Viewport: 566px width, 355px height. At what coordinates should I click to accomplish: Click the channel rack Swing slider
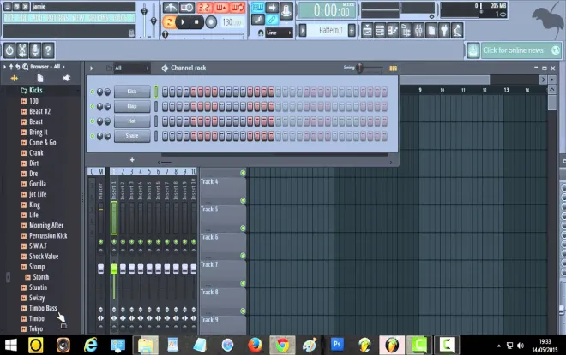[369, 68]
